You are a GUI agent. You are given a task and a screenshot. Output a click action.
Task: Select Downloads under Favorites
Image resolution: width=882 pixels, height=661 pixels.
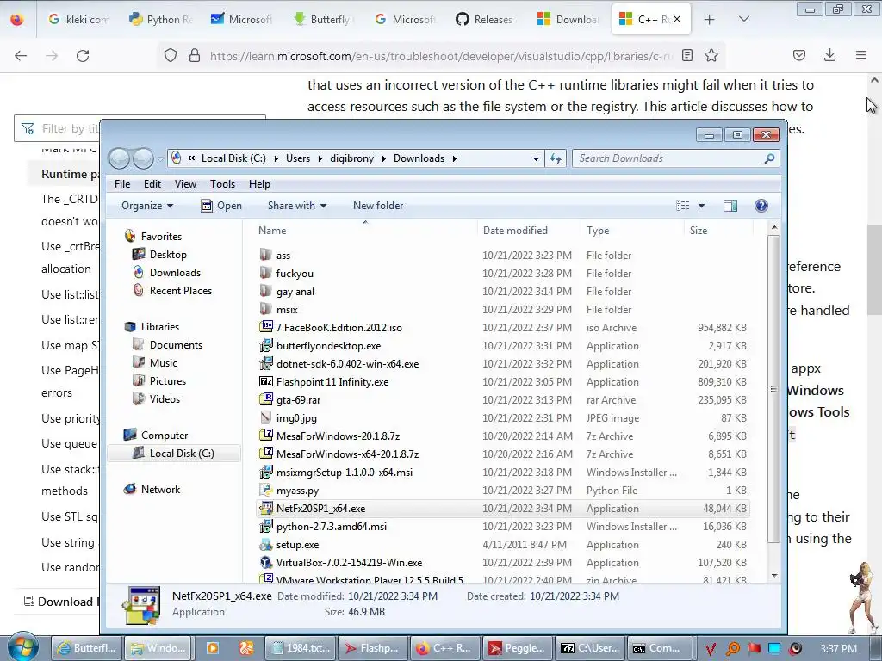[166, 273]
